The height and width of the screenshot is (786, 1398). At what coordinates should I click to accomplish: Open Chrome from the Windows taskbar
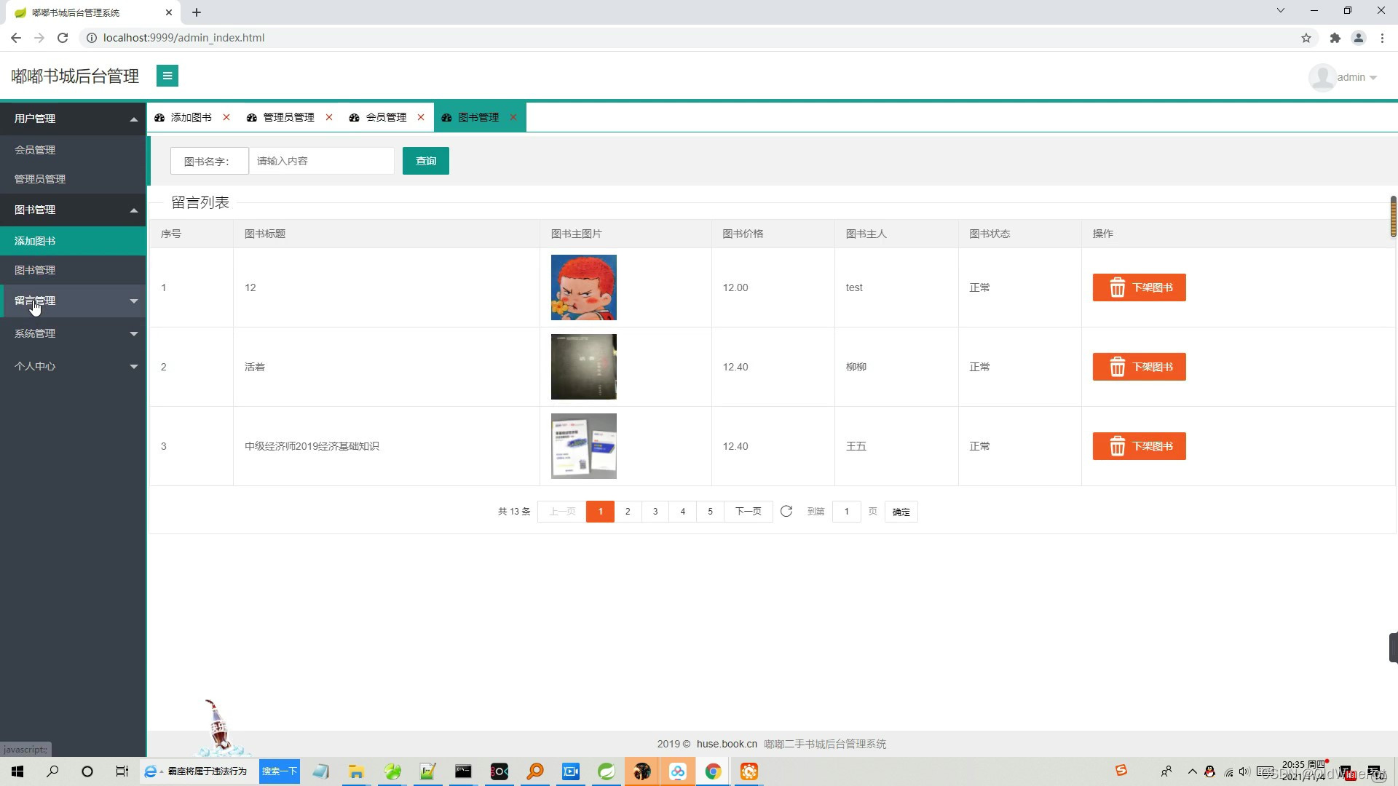713,771
